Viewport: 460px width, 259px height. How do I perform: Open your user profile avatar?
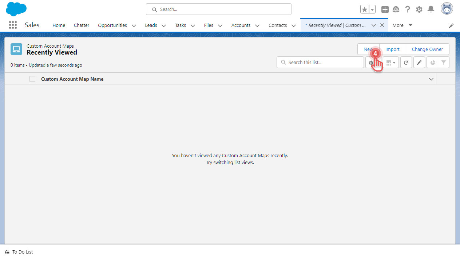click(447, 8)
